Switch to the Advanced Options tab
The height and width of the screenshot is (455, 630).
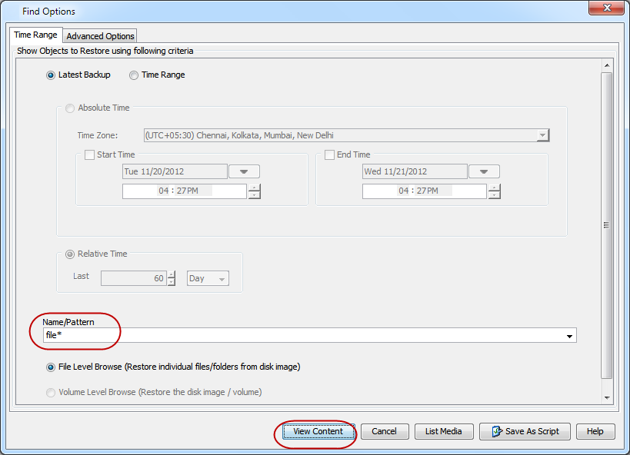(x=100, y=36)
